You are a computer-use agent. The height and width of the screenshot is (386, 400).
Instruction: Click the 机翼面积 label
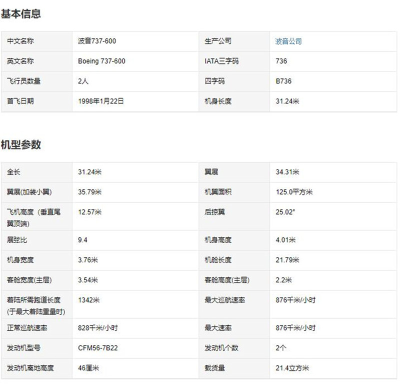(218, 192)
